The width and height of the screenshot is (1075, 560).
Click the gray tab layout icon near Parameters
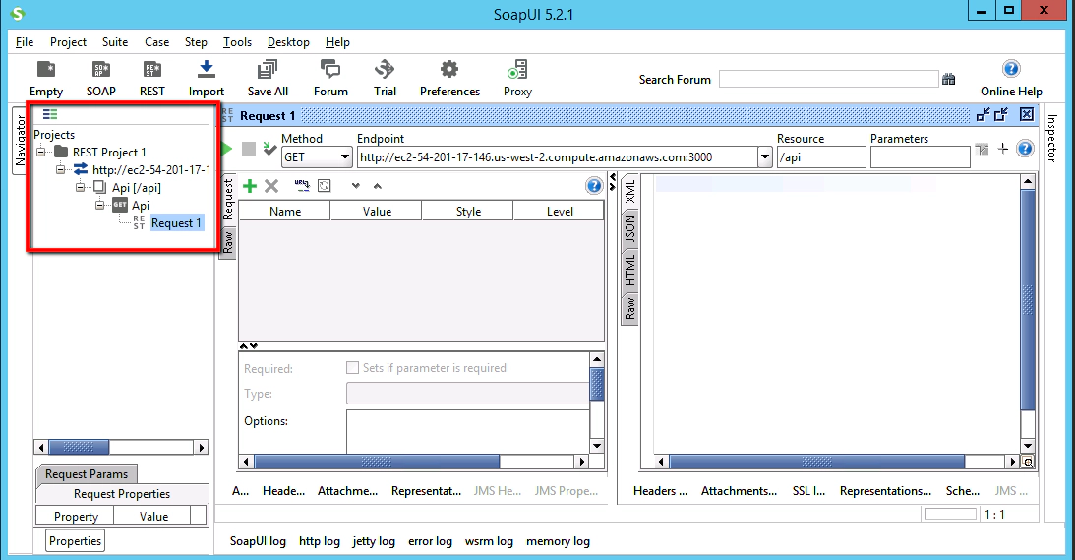[982, 149]
